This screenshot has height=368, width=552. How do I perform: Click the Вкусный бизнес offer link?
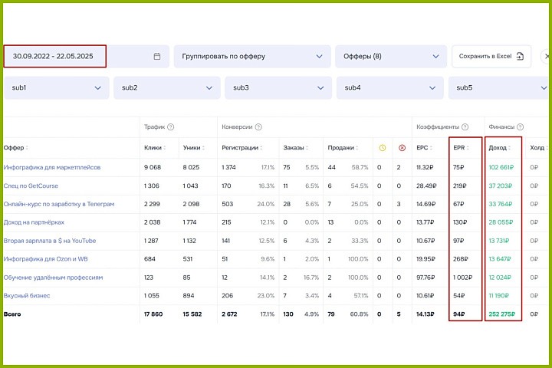tap(27, 295)
